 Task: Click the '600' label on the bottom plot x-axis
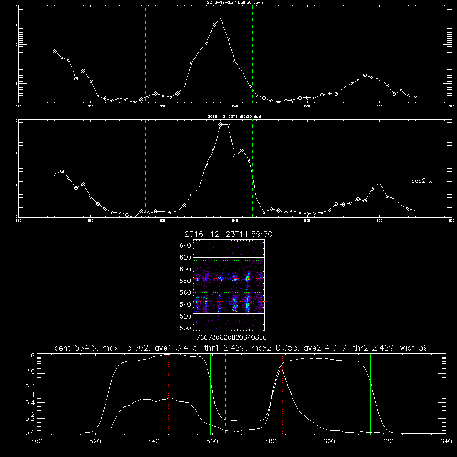coord(329,441)
